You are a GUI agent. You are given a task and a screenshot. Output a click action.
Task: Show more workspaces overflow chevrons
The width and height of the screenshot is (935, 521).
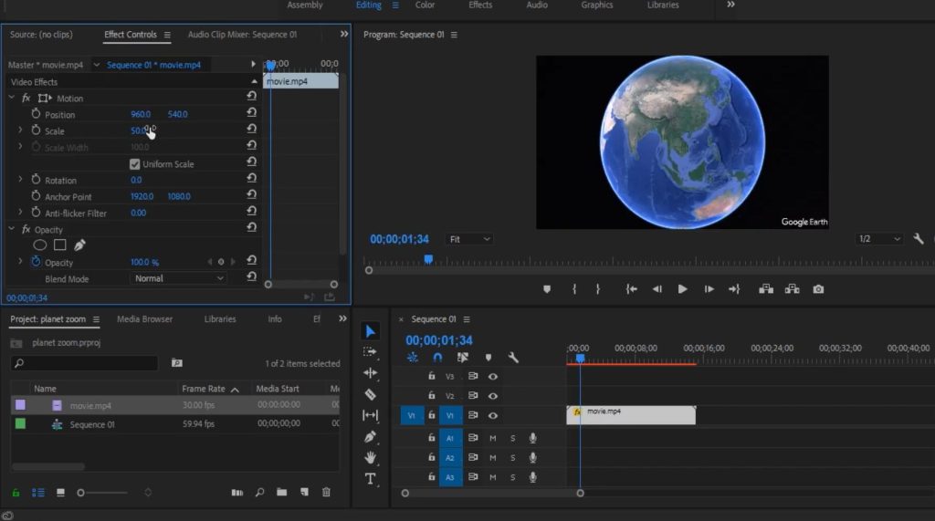pyautogui.click(x=730, y=5)
